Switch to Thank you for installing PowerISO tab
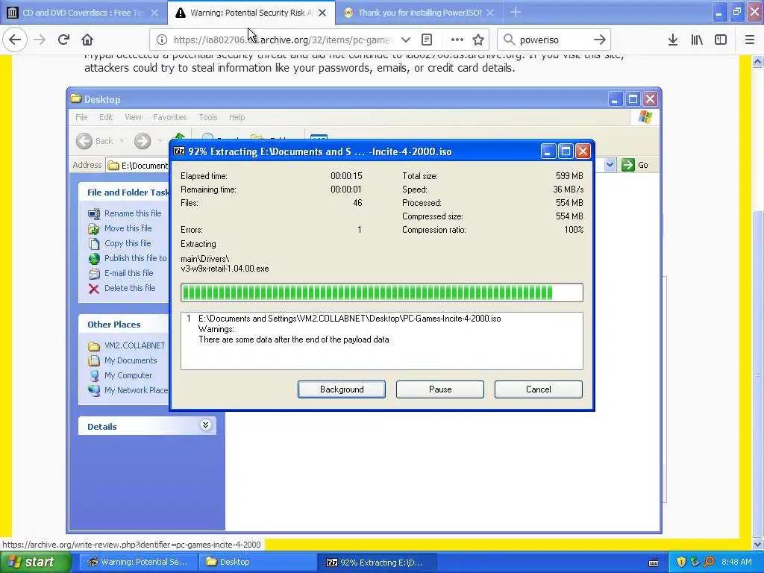The width and height of the screenshot is (764, 573). (x=419, y=13)
